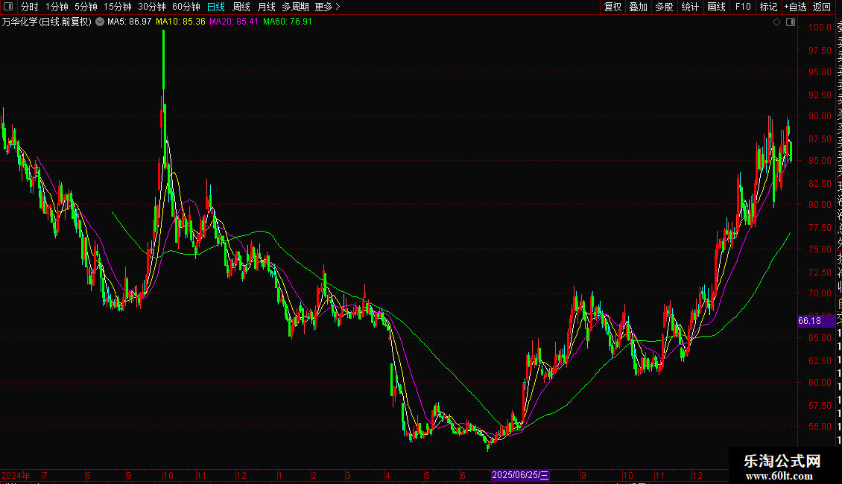Expand the 更多 periods menu
Viewport: 842px width, 484px height.
tap(328, 7)
